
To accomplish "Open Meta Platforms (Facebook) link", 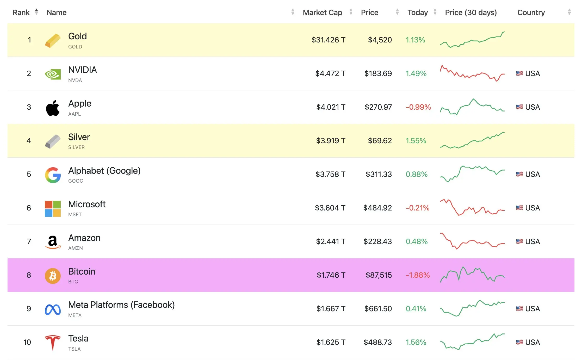I will click(x=121, y=305).
